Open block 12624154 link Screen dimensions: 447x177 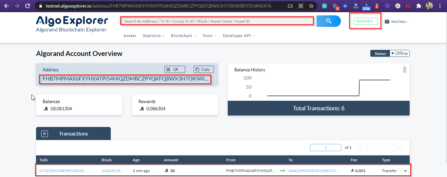[x=111, y=171]
